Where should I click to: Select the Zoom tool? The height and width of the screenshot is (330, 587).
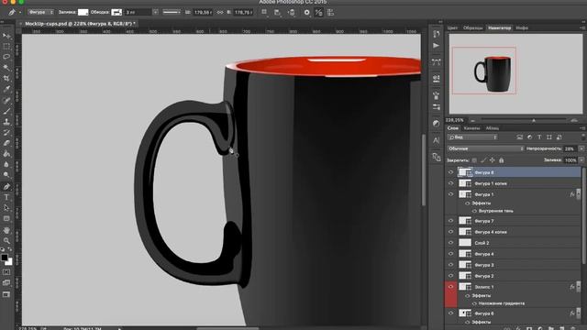pos(6,240)
